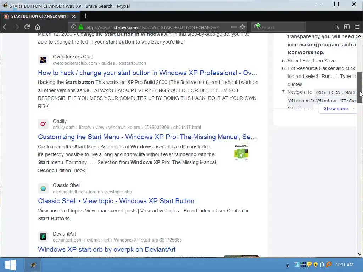This screenshot has height=272, width=363.
Task: Open the 12:11 AM clock
Action: click(x=345, y=265)
